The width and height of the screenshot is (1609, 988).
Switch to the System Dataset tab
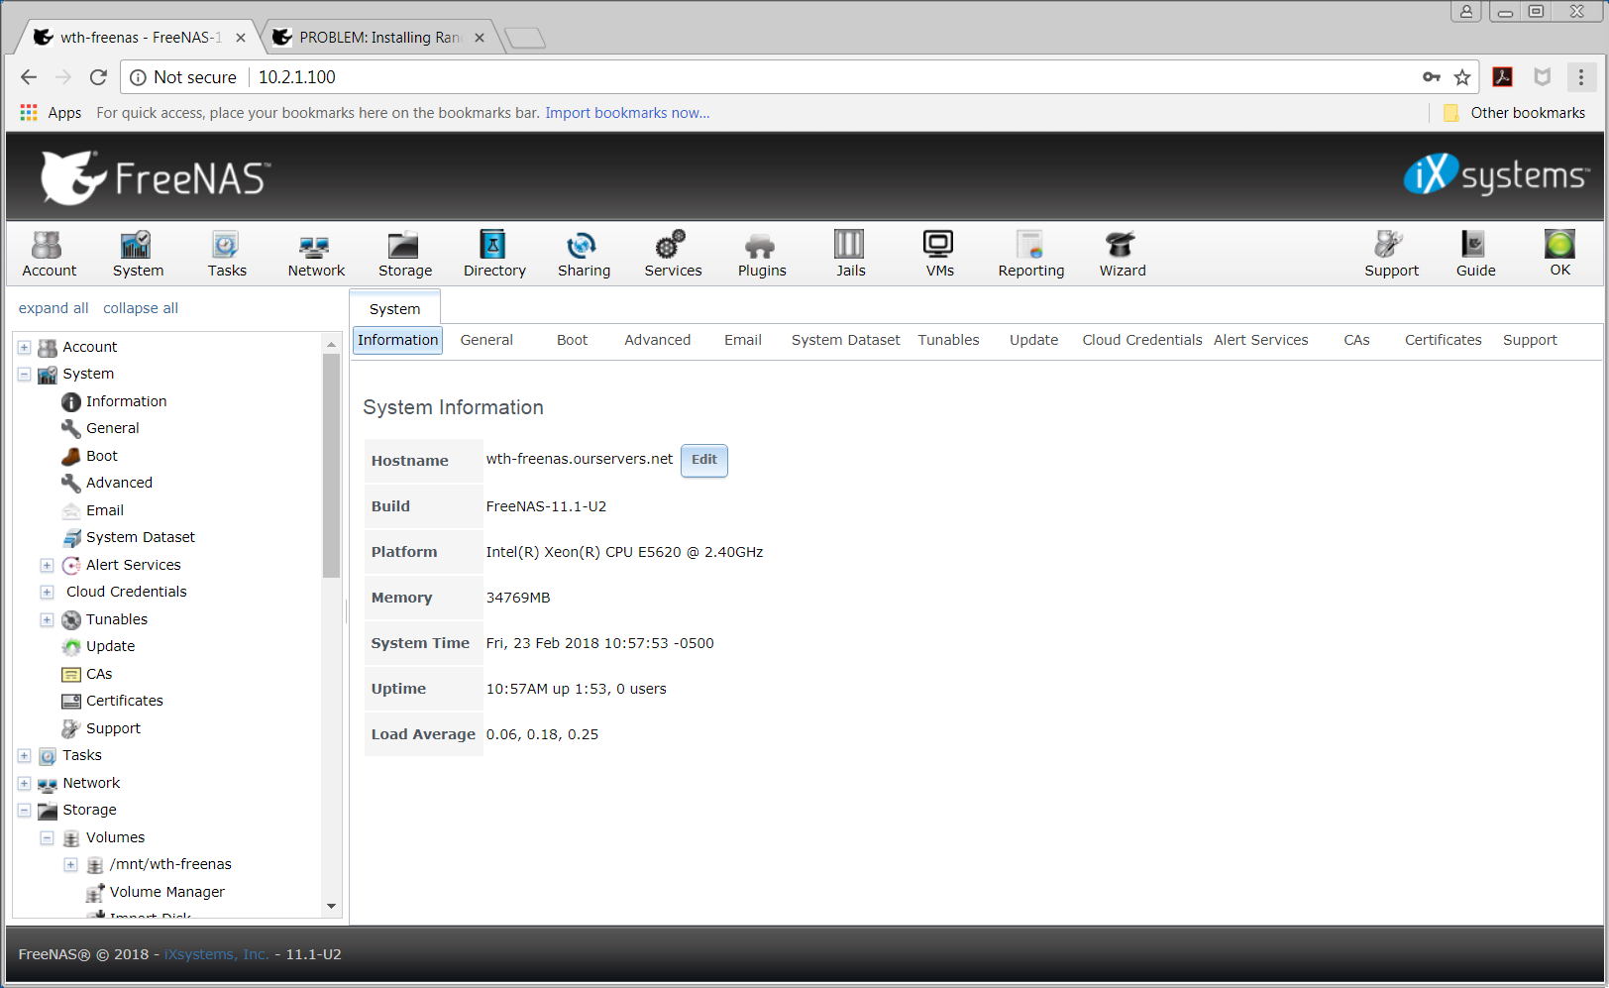[845, 340]
